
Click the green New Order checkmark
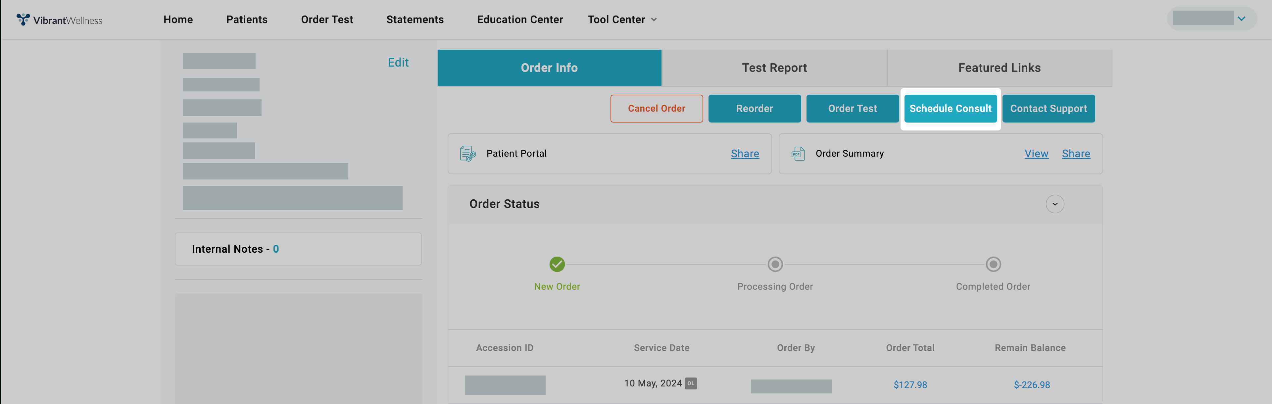557,264
